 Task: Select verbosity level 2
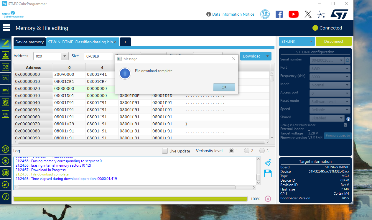pyautogui.click(x=247, y=151)
